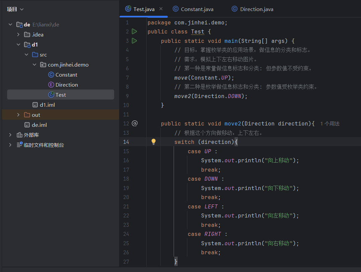Run main method from line 3 gutter
This screenshot has height=272, width=361.
pos(134,41)
